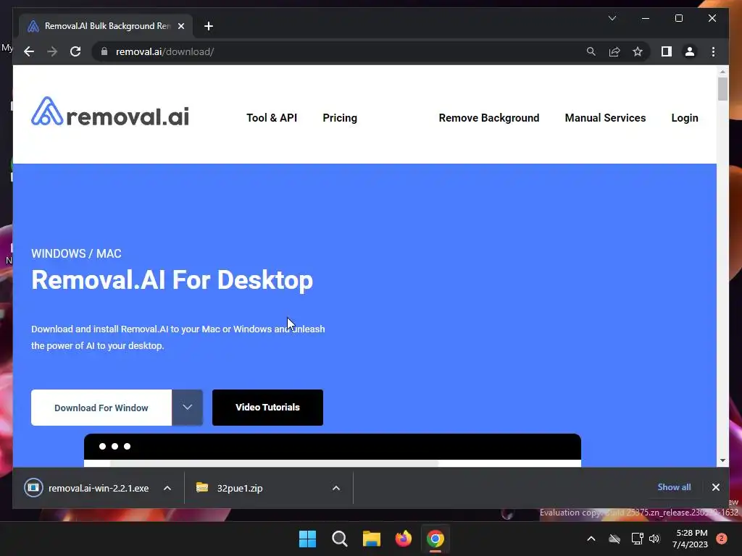
Task: Open Chrome three-dot menu
Action: (x=713, y=51)
